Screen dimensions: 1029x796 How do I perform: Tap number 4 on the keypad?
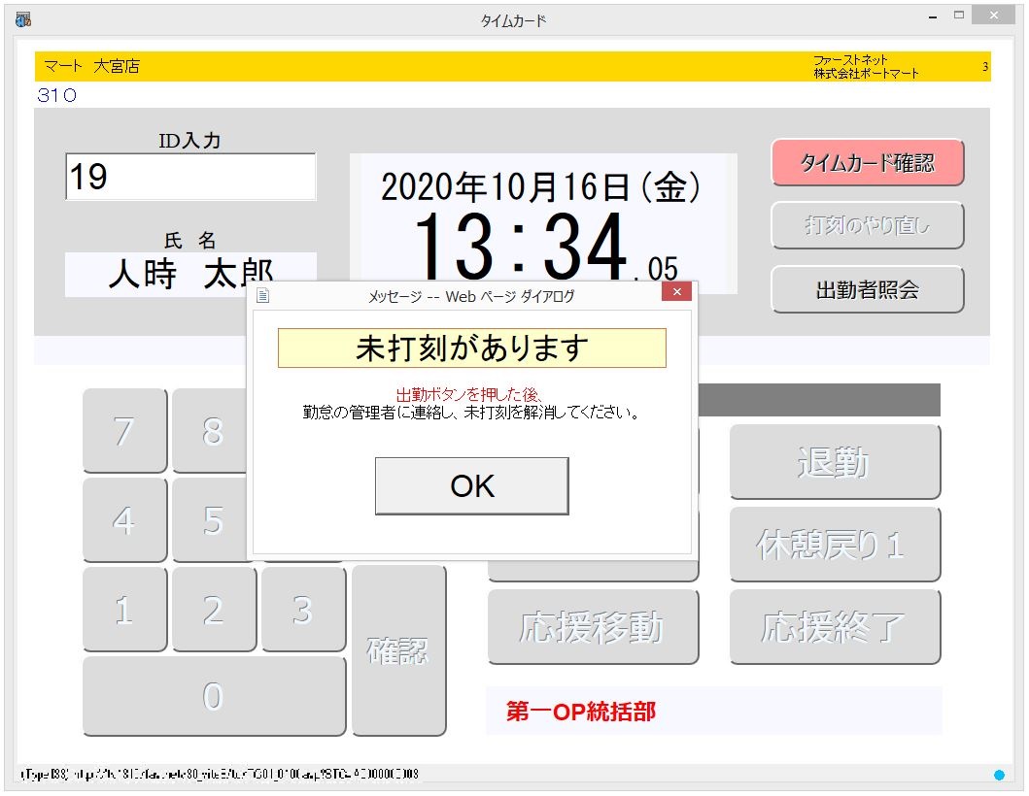(x=124, y=520)
